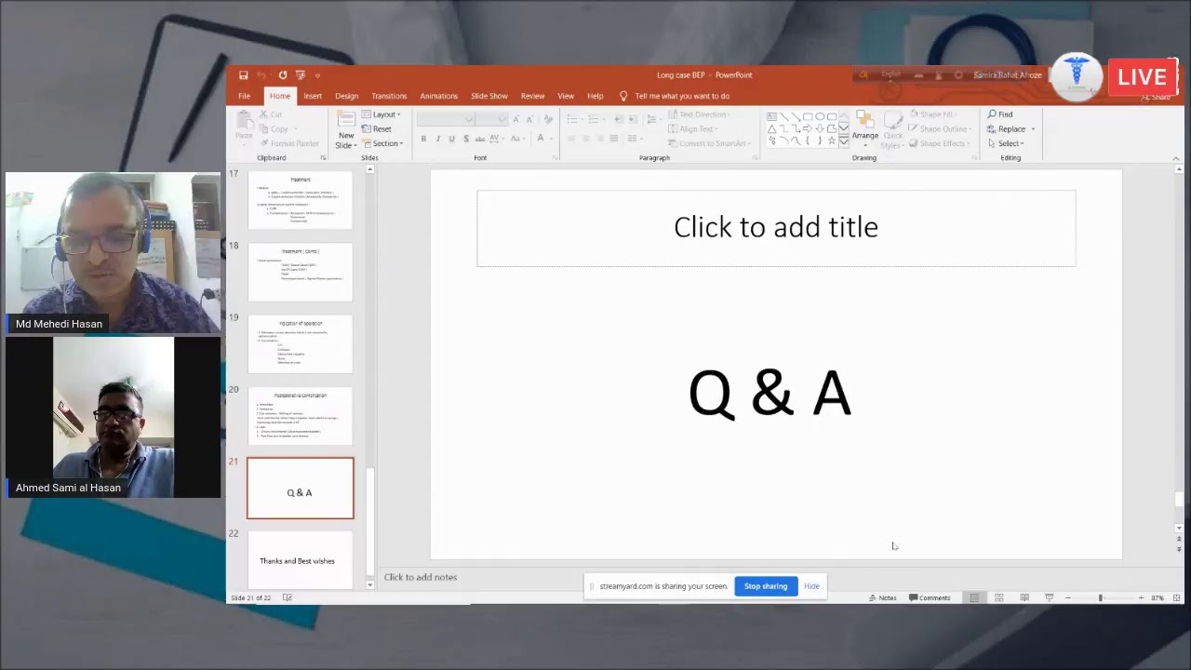Switch to Normal view icon in status bar
The image size is (1191, 670).
point(974,598)
